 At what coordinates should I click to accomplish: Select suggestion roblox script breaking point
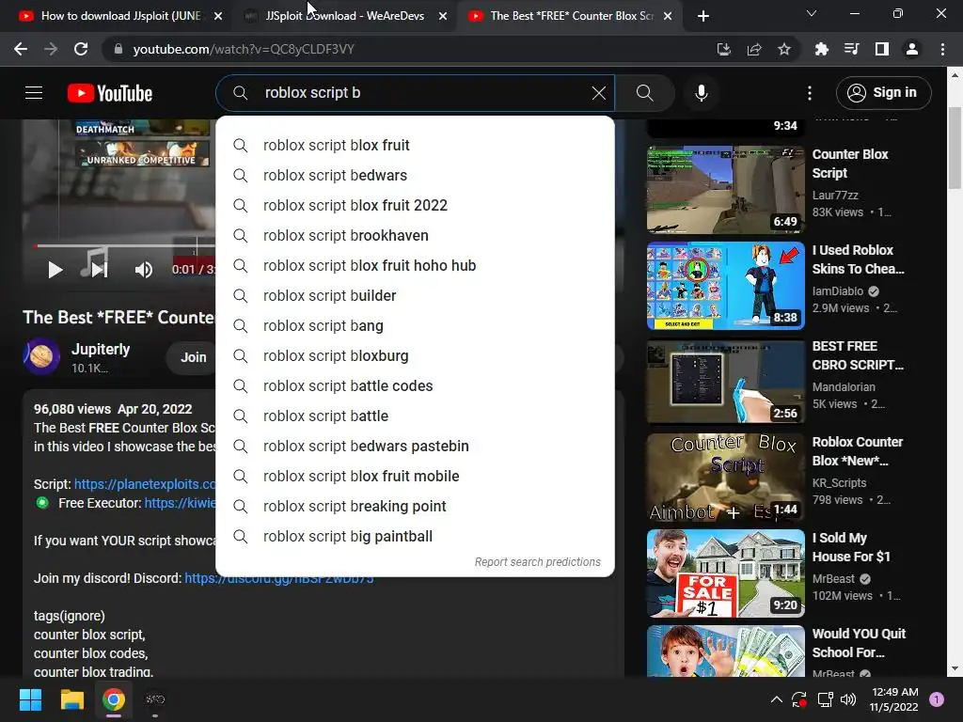(x=415, y=507)
